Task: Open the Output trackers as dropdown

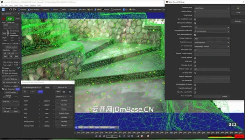Action: click(212, 38)
